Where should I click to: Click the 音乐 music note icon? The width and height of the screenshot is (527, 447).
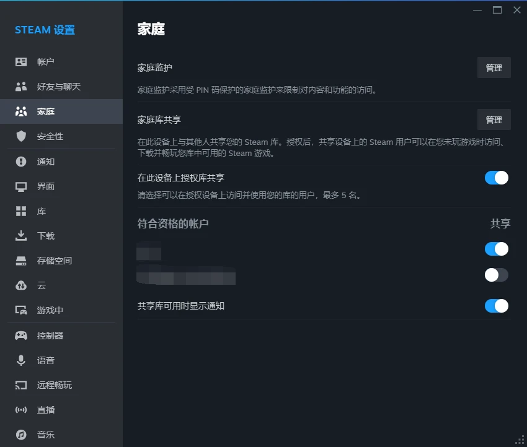[x=21, y=435]
